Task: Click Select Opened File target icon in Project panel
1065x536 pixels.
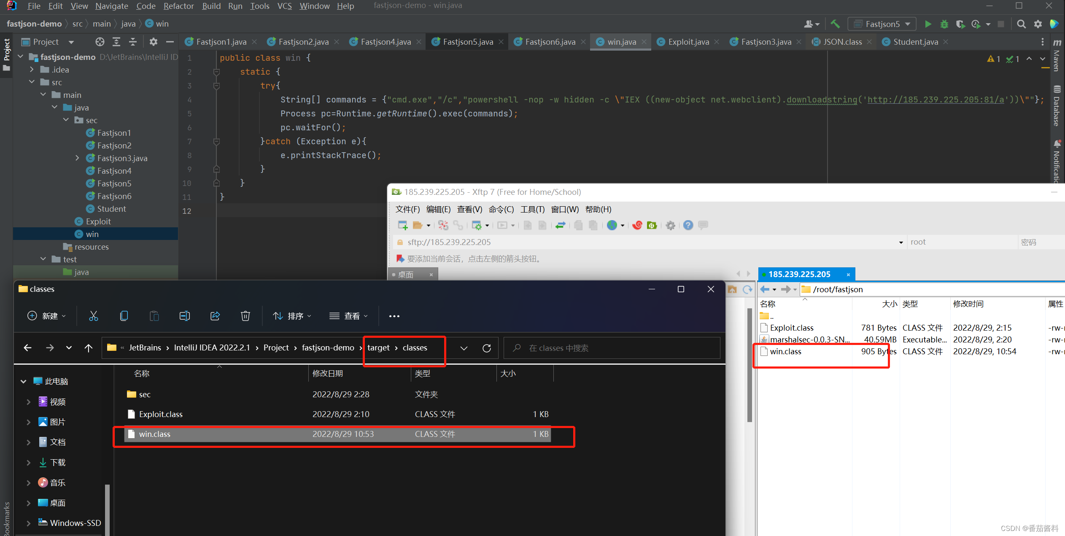Action: tap(100, 42)
